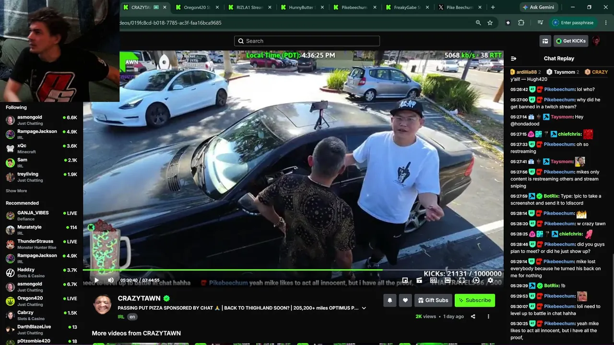Click the Enter passphrase profile chip
Image resolution: width=614 pixels, height=345 pixels.
[x=574, y=23]
